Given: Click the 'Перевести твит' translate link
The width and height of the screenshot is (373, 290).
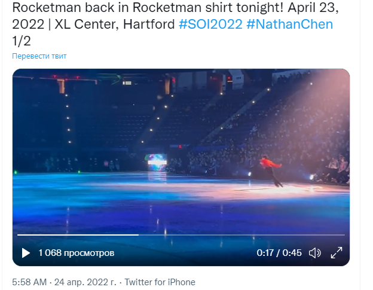Looking at the screenshot, I should tap(39, 56).
